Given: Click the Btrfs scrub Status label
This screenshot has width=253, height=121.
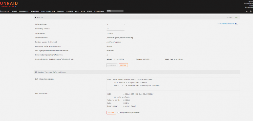Looking at the screenshot, I should [x=41, y=94].
